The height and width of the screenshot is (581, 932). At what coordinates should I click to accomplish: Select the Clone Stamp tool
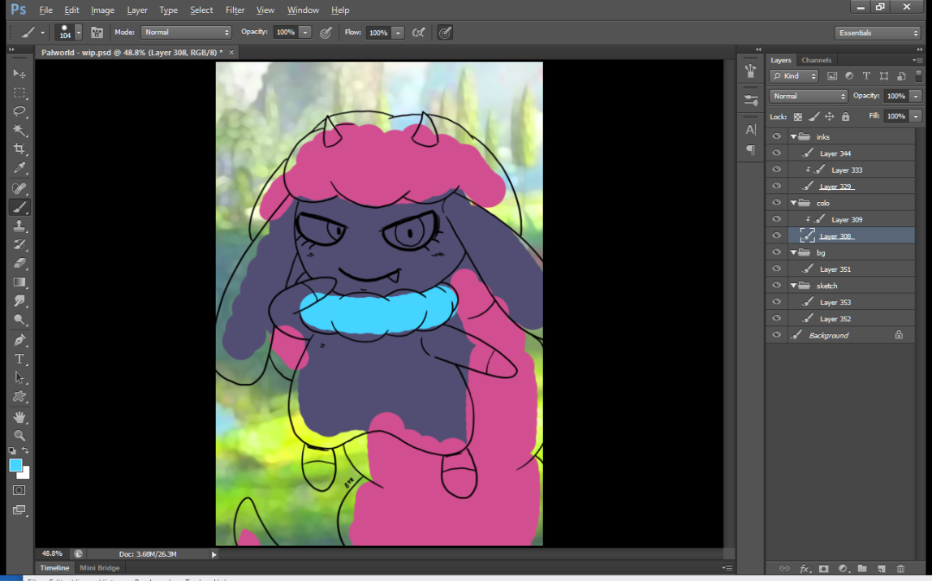(x=19, y=226)
